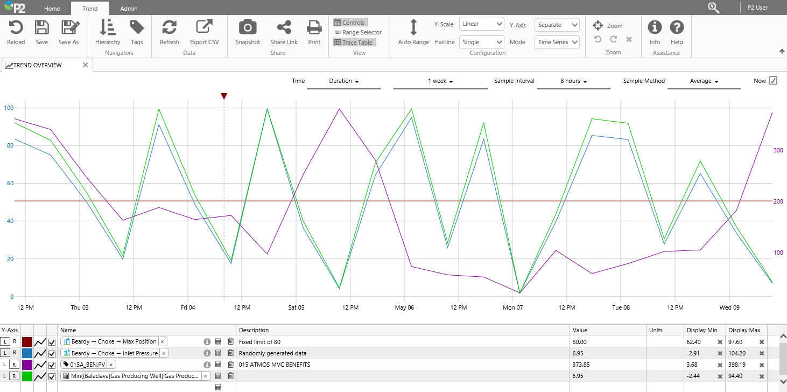The width and height of the screenshot is (787, 392).
Task: Click the purple color swatch for 015A_BEN.PV
Action: [27, 365]
